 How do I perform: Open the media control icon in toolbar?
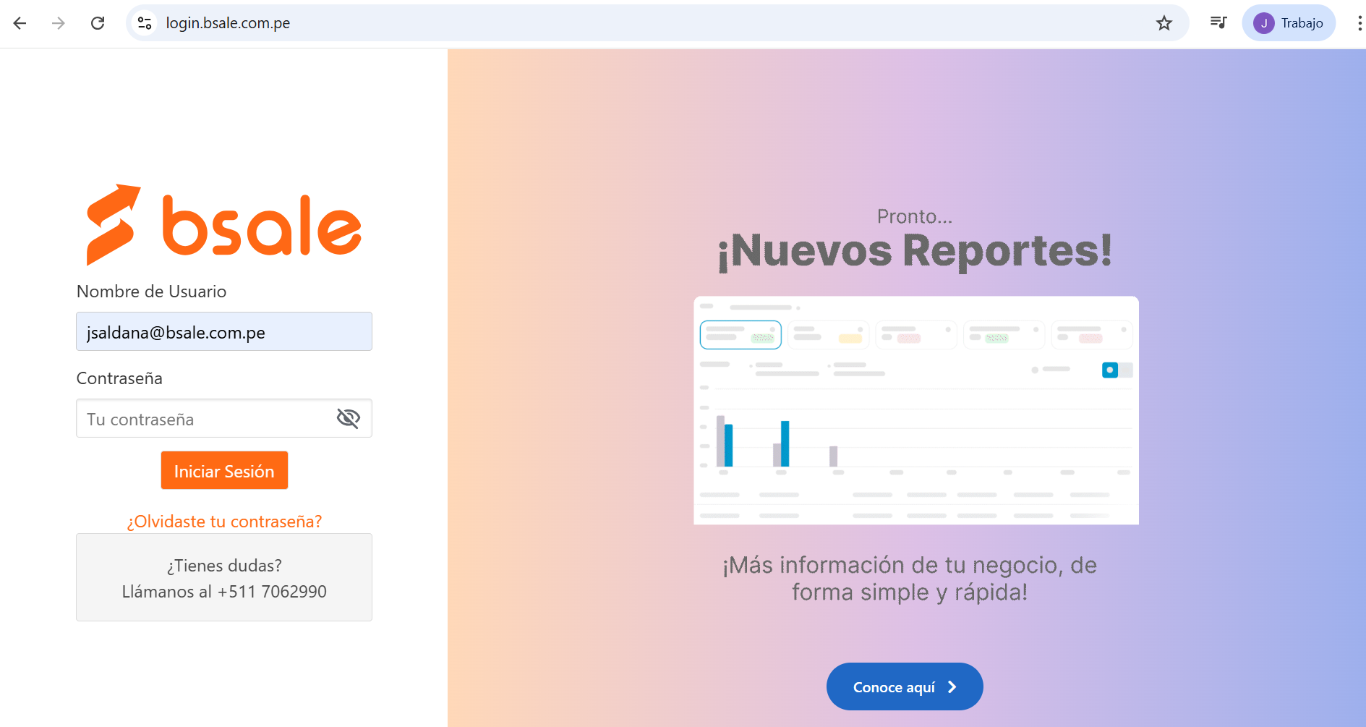[x=1218, y=23]
